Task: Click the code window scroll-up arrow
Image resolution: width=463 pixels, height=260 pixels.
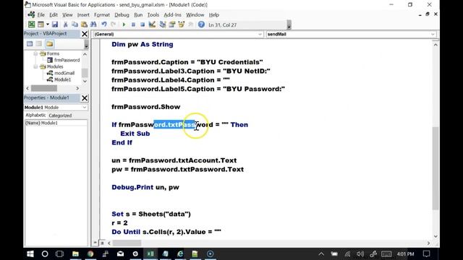Action: tap(436, 45)
